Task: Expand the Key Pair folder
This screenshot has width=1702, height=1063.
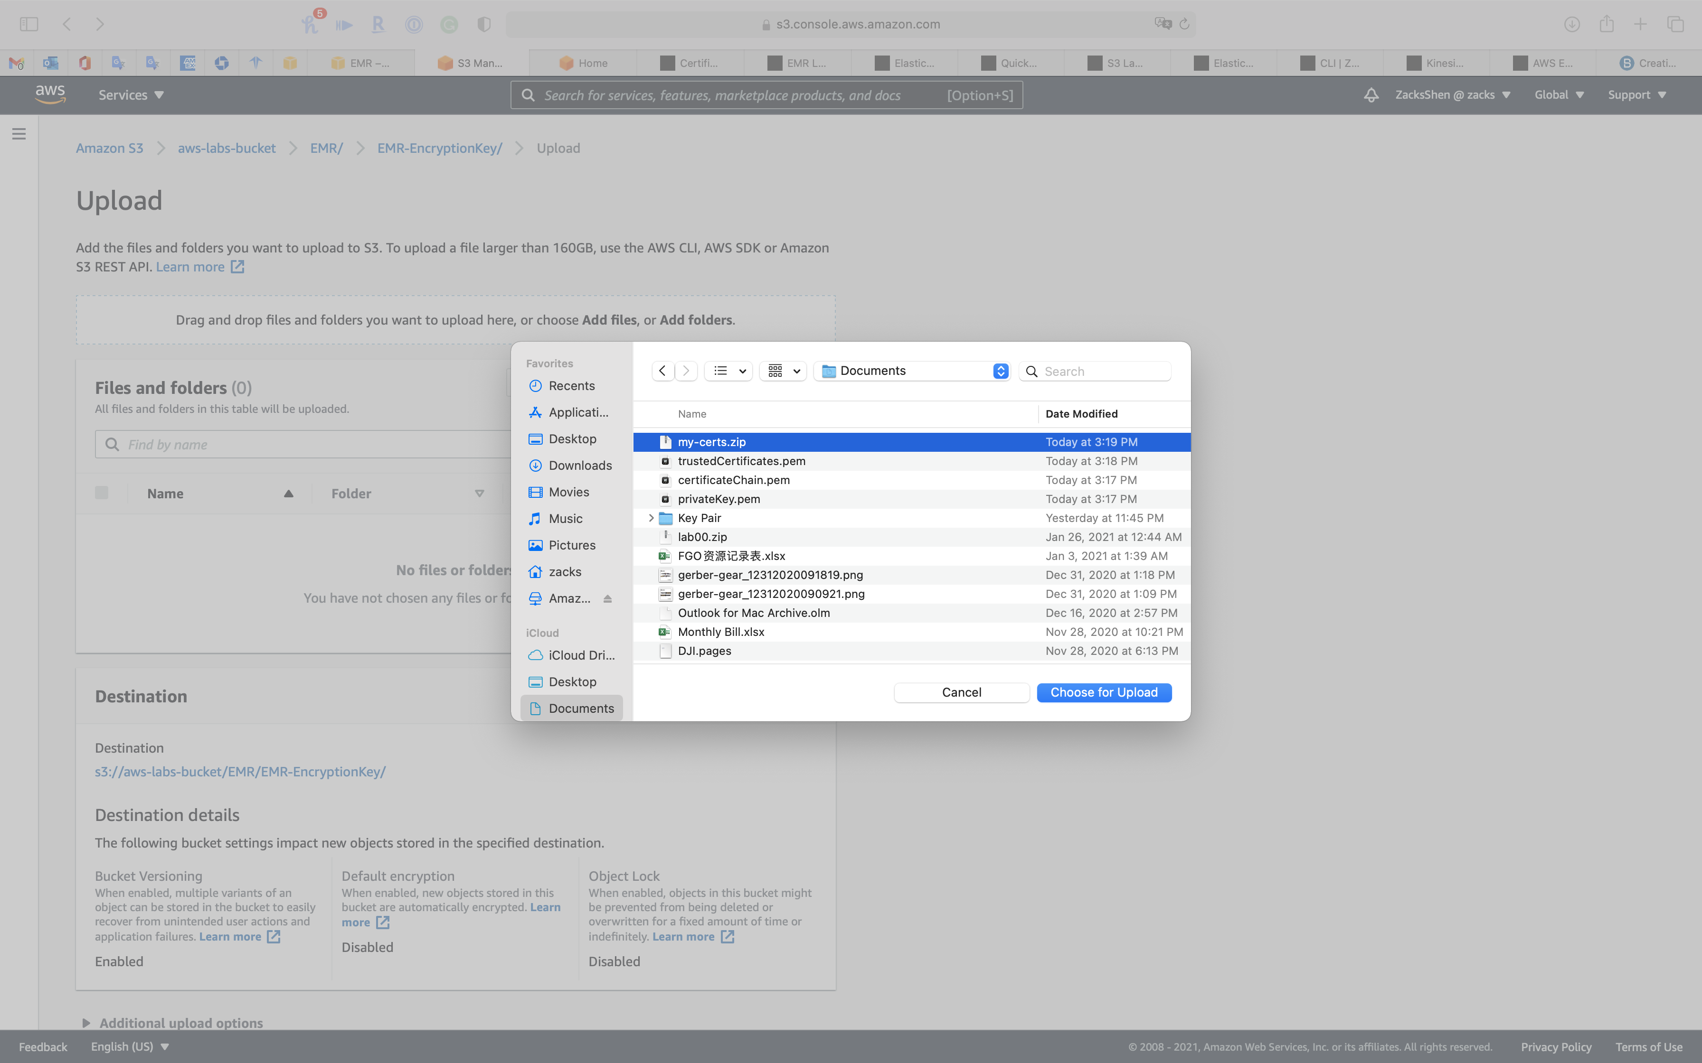Action: (x=651, y=518)
